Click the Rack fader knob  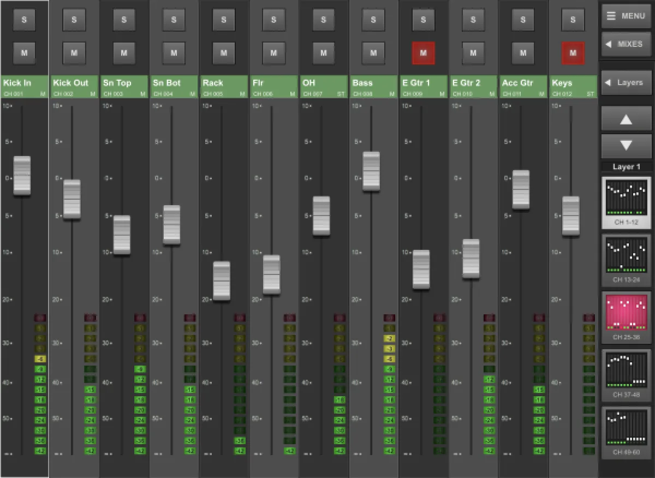click(x=222, y=280)
